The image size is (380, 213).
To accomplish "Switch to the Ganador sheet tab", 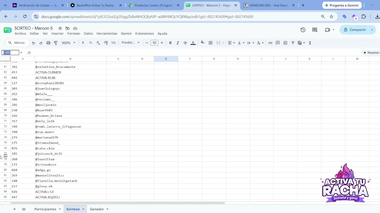I will (x=97, y=209).
